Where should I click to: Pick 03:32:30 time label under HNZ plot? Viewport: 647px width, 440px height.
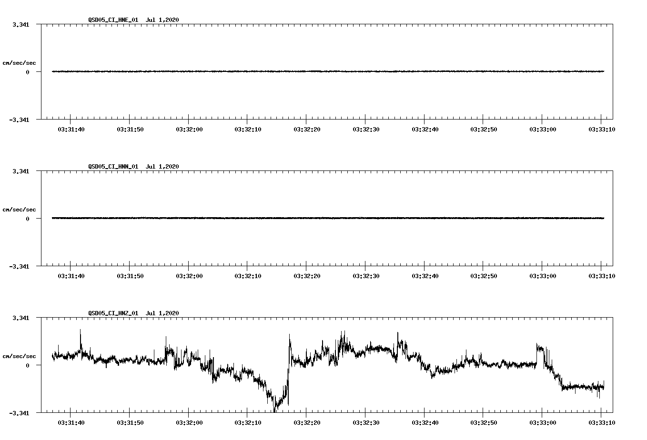[x=366, y=422]
